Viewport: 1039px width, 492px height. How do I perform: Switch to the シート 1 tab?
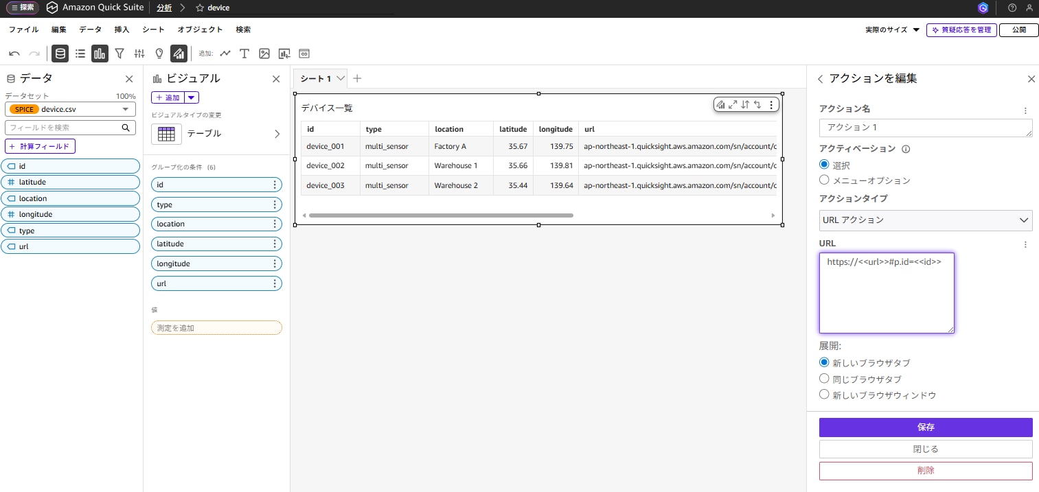coord(316,79)
